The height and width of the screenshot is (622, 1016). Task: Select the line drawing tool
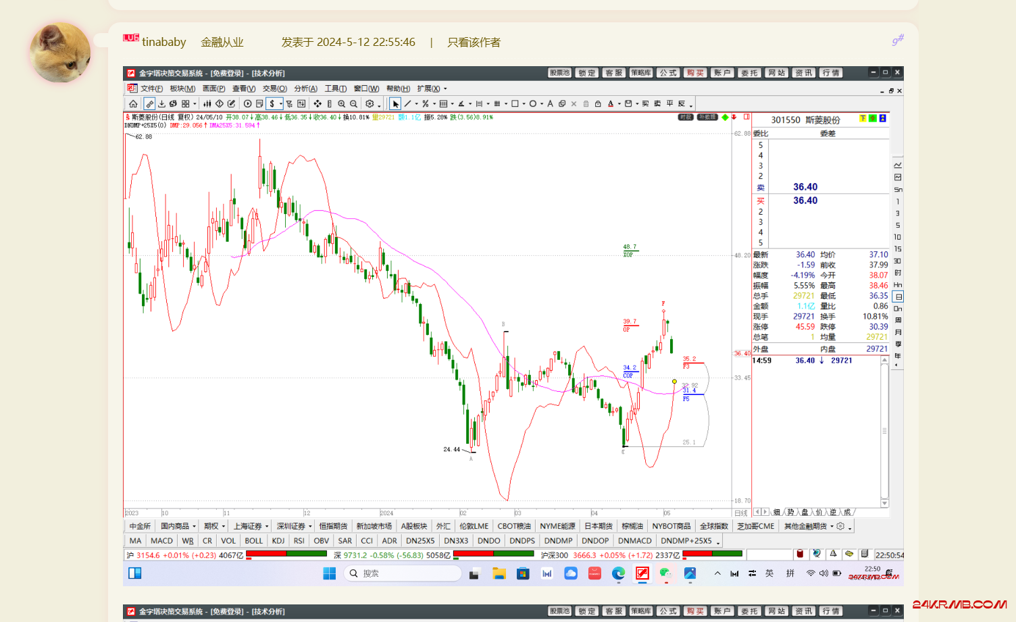click(407, 104)
